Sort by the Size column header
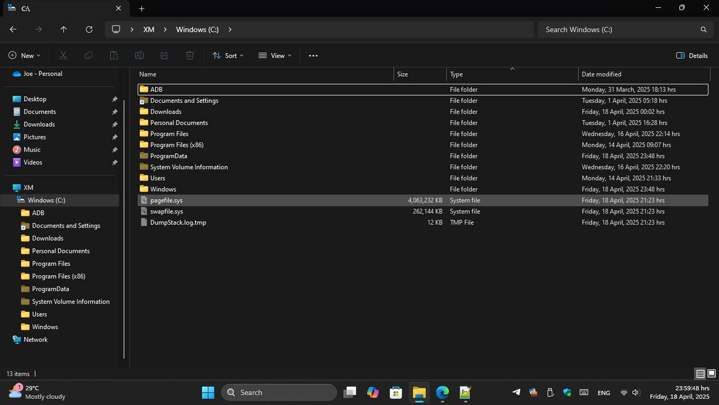Image resolution: width=719 pixels, height=405 pixels. coord(420,74)
